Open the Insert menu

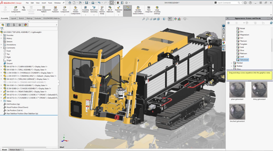click(44, 2)
